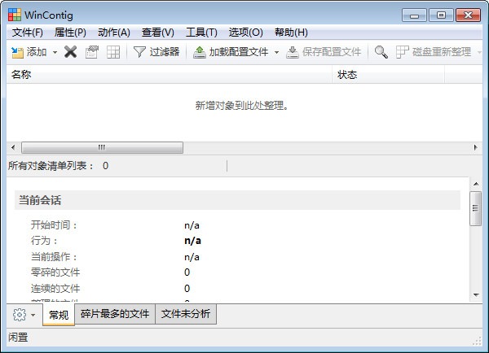The width and height of the screenshot is (489, 353).
Task: Click the left arrow of horizontal scrollbar
Action: [13, 147]
